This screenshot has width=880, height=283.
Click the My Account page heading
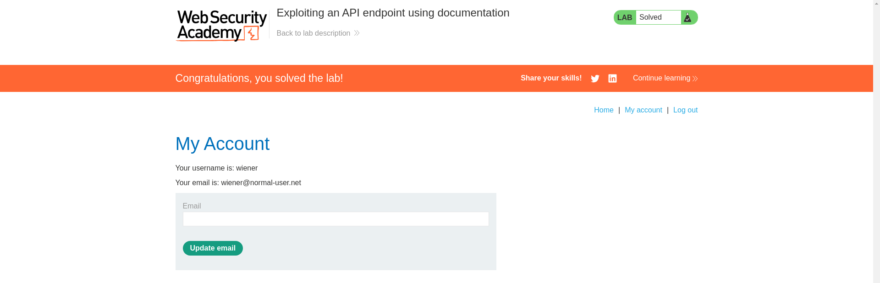tap(222, 144)
